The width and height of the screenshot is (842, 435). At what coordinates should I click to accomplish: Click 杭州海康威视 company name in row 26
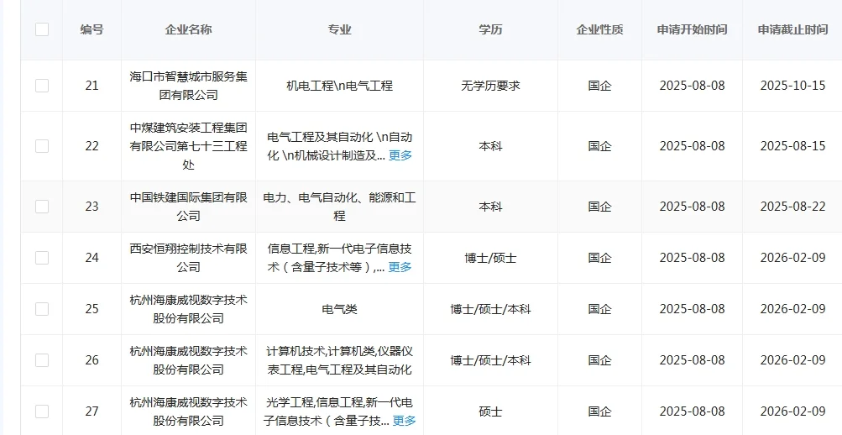coord(189,359)
